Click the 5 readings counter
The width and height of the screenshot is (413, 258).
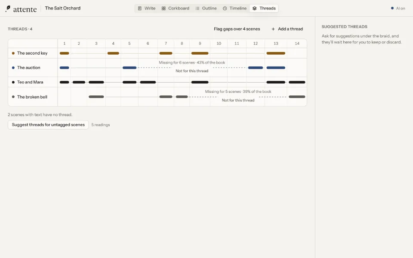101,125
